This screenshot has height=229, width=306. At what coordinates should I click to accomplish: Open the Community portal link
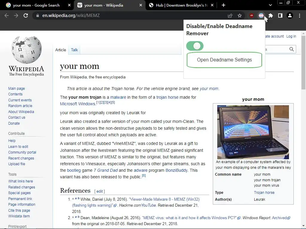pos(22,152)
